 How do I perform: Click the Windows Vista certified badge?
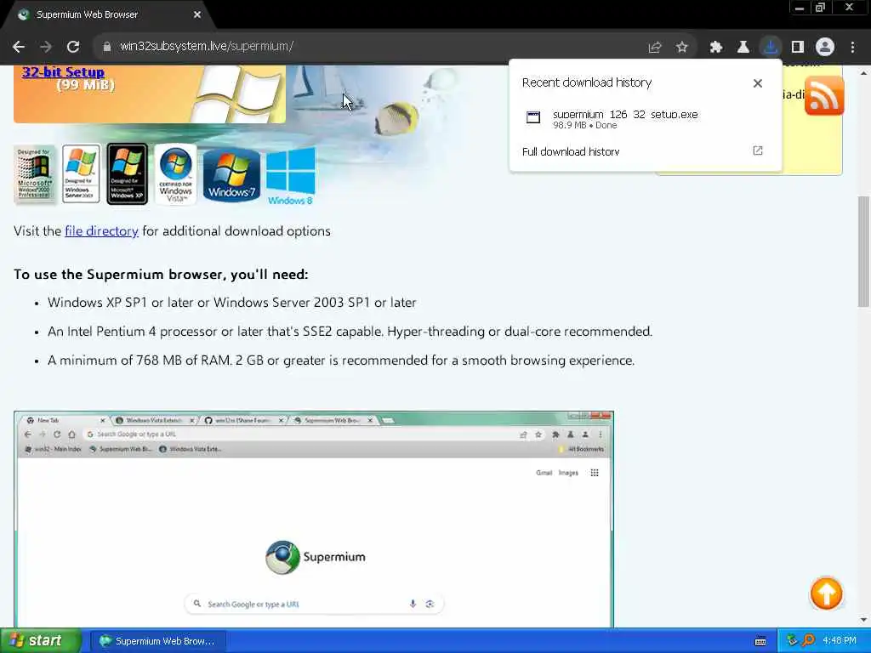click(x=175, y=174)
